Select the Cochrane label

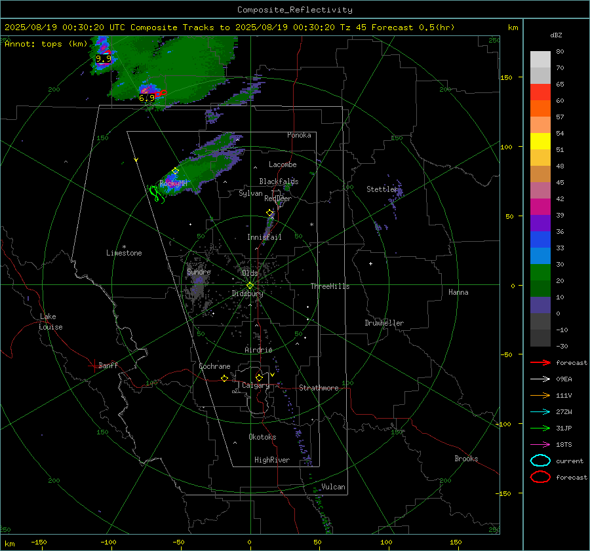click(214, 366)
